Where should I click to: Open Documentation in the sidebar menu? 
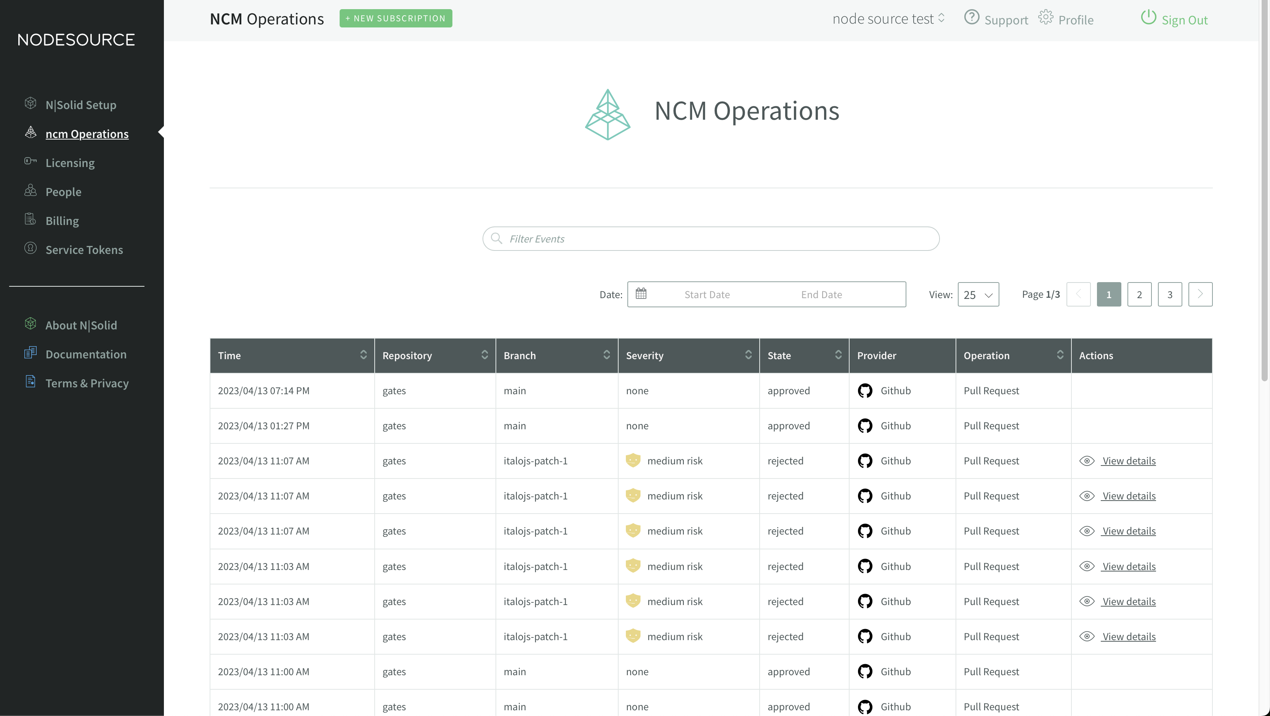pos(86,354)
